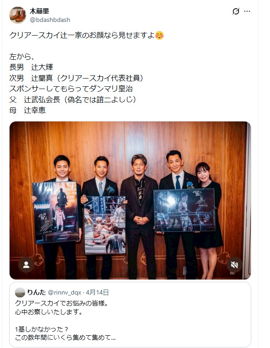Screen dimensions: 270x348
Task: Open the 4月14日 post timestamp
Action: tap(97, 293)
